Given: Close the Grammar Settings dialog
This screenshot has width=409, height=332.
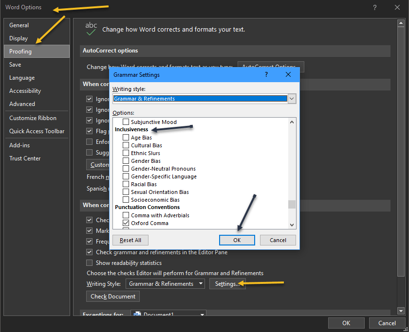Looking at the screenshot, I should [288, 75].
